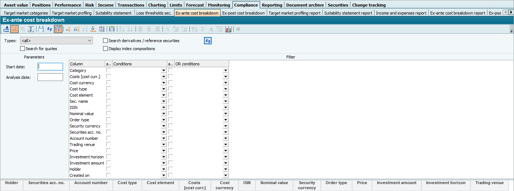Click the Cost type column header
Image resolution: width=514 pixels, height=191 pixels.
pos(127,183)
